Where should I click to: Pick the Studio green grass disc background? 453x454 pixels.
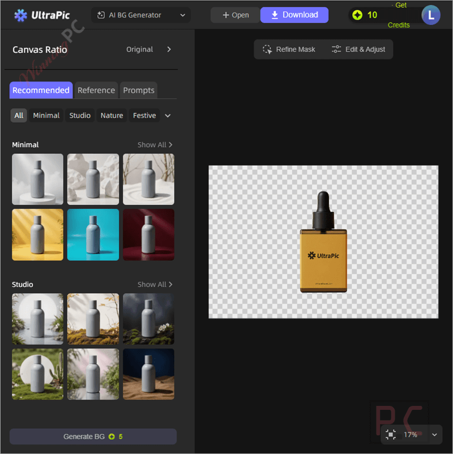pos(37,374)
